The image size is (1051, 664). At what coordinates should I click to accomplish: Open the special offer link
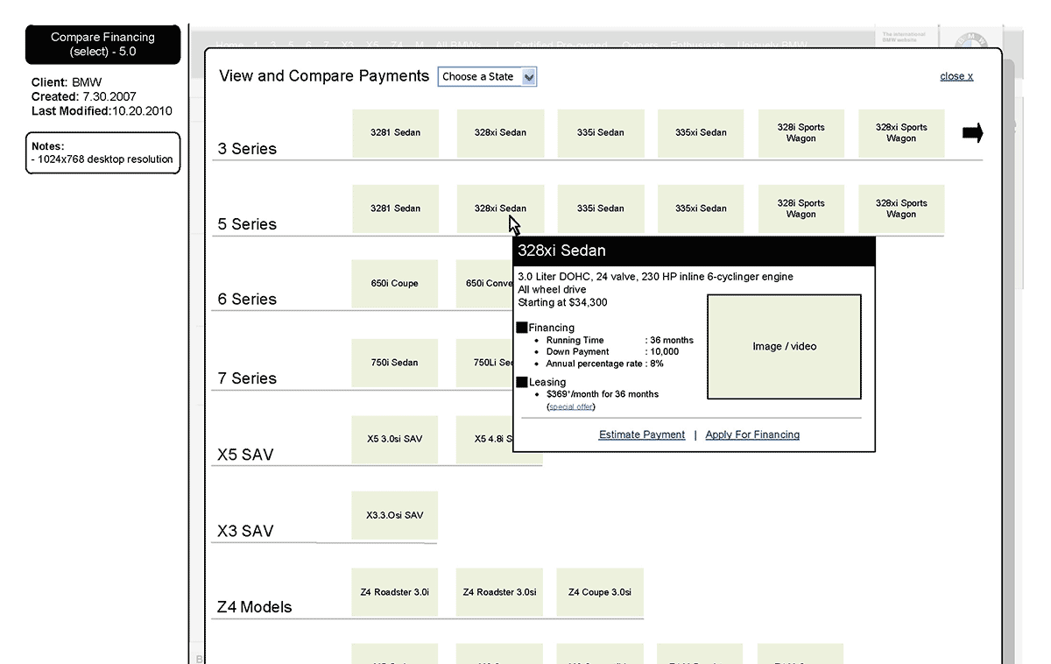pos(571,406)
